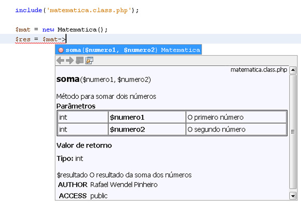Screen dimensions: 301x204
Task: Click 'Rafael Wendel Pinheiro' author name
Action: pos(124,185)
